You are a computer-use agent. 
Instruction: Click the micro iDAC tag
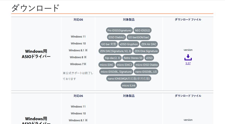[x=106, y=65]
